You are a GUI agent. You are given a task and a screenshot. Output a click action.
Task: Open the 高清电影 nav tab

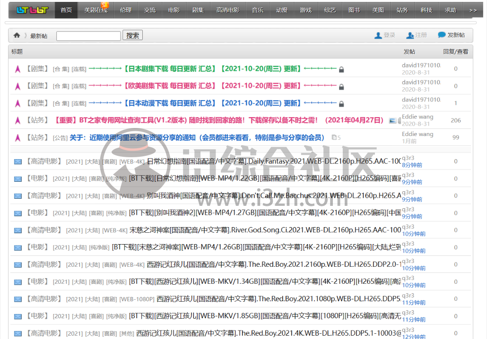[x=228, y=10]
